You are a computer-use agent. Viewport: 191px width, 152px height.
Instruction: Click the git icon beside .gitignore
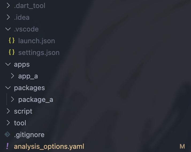pos(7,135)
